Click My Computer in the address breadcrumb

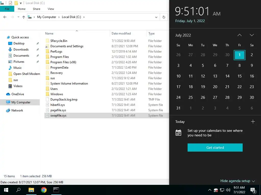click(x=47, y=17)
